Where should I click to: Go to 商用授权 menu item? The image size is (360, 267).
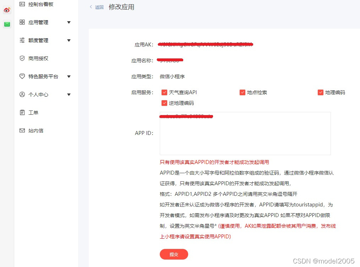click(x=38, y=58)
